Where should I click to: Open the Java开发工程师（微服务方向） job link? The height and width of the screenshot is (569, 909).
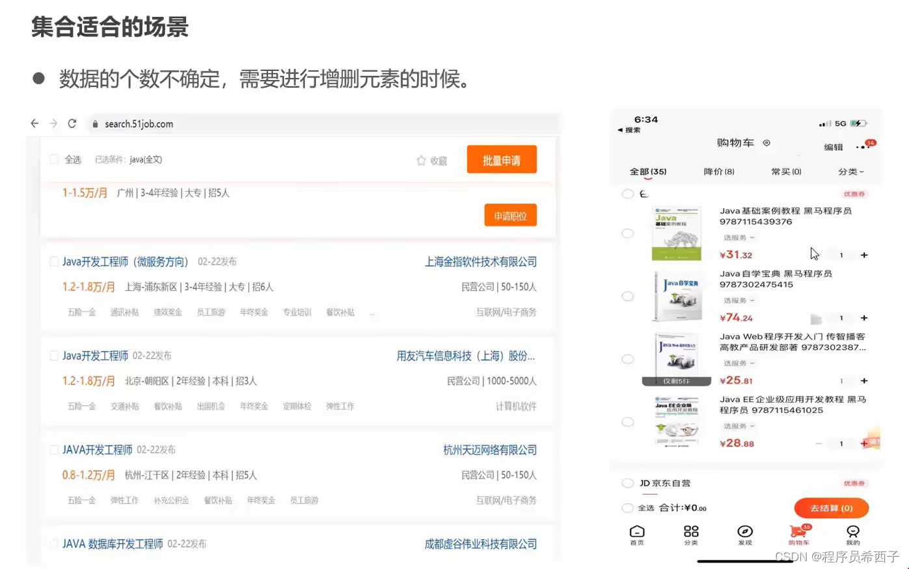pyautogui.click(x=125, y=261)
